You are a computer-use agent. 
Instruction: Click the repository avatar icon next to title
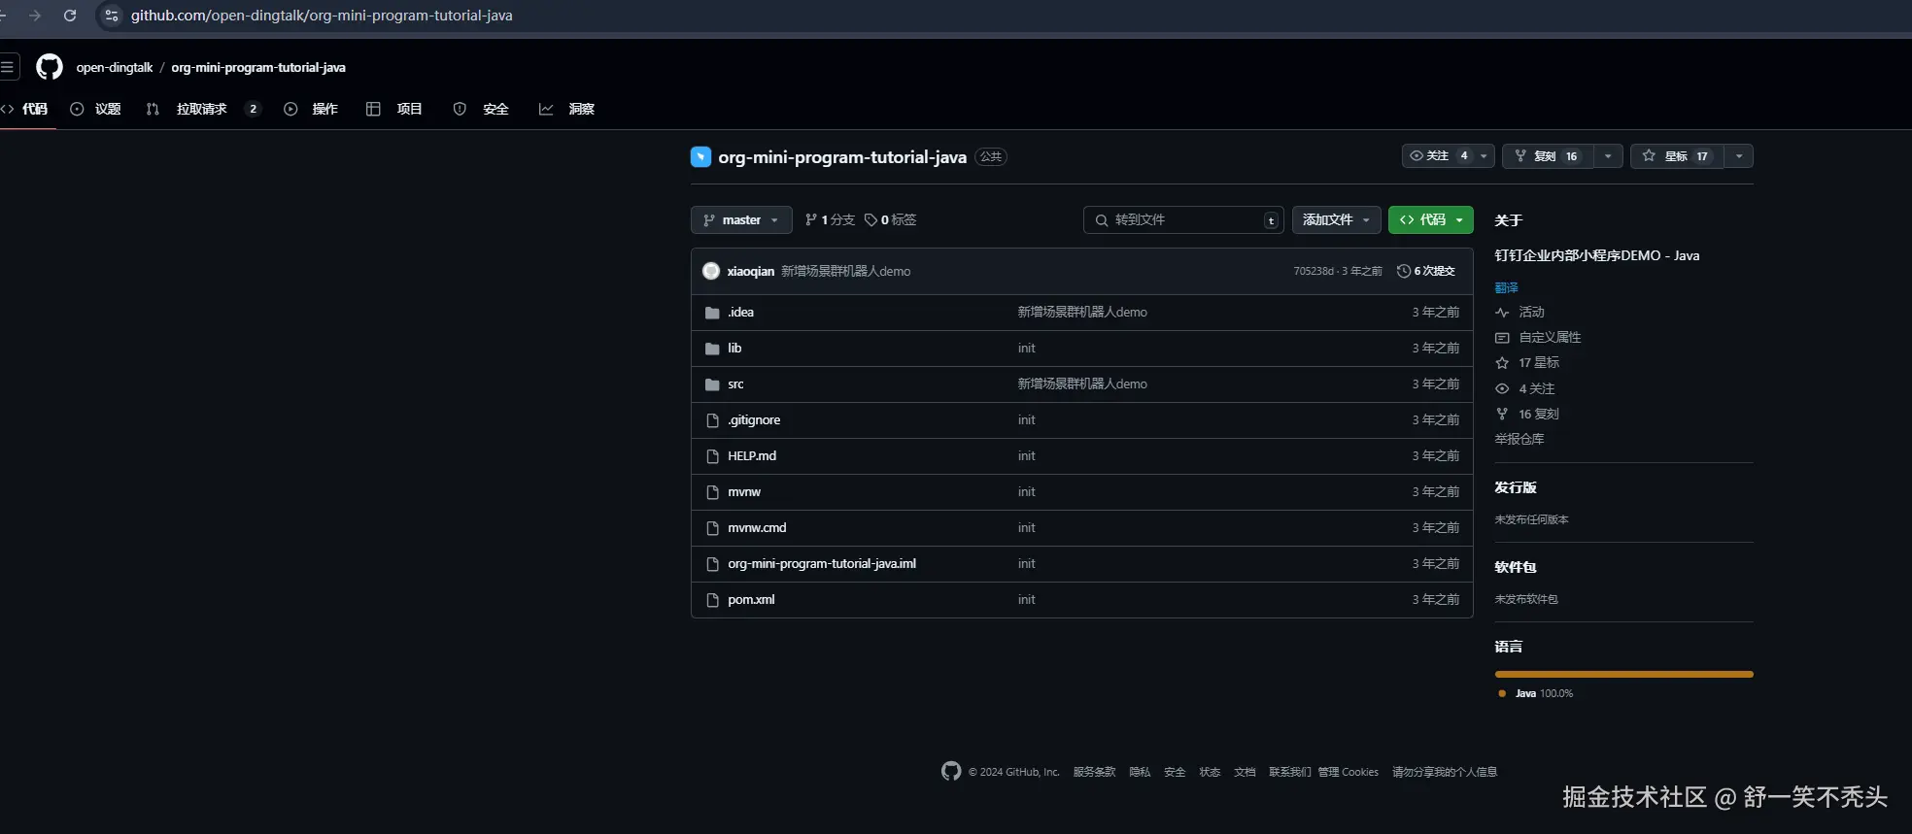(700, 156)
